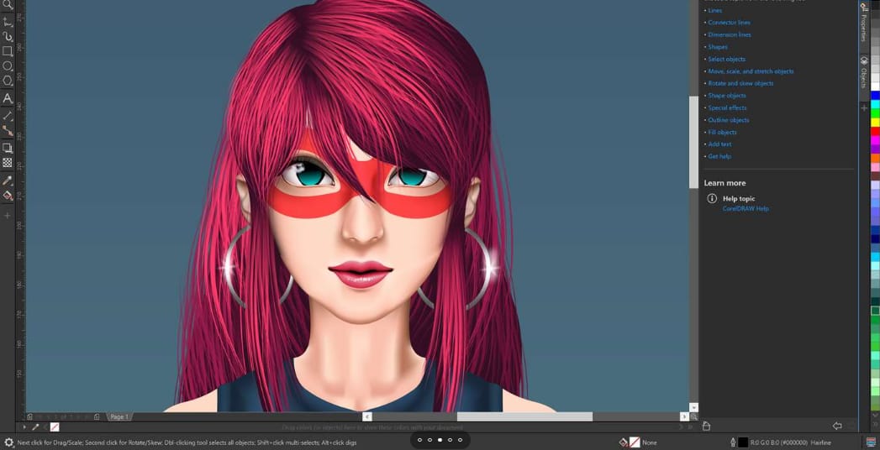The height and width of the screenshot is (450, 880).
Task: Click the add page icon left of Page 1
Action: (97, 416)
